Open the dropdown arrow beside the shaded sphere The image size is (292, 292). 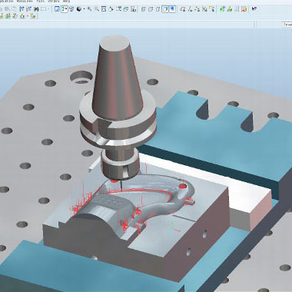coord(84,9)
